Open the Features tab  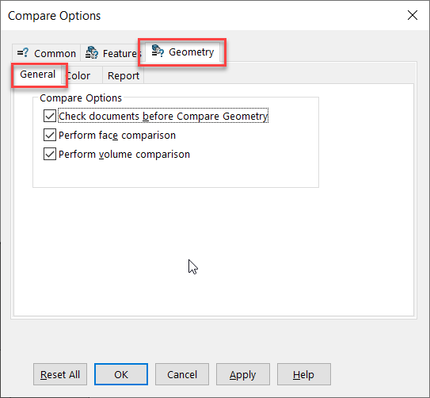[x=110, y=53]
